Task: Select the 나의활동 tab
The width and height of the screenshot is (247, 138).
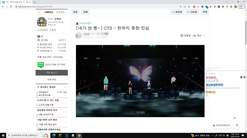Action: 60,12
